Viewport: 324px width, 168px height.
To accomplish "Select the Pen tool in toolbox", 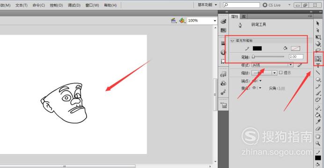I will 318,59.
